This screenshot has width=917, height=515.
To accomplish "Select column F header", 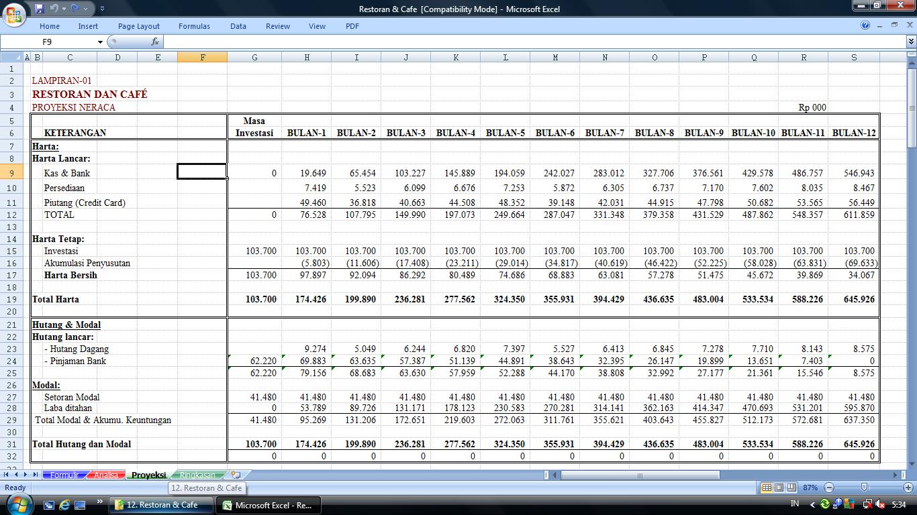I will [x=202, y=57].
